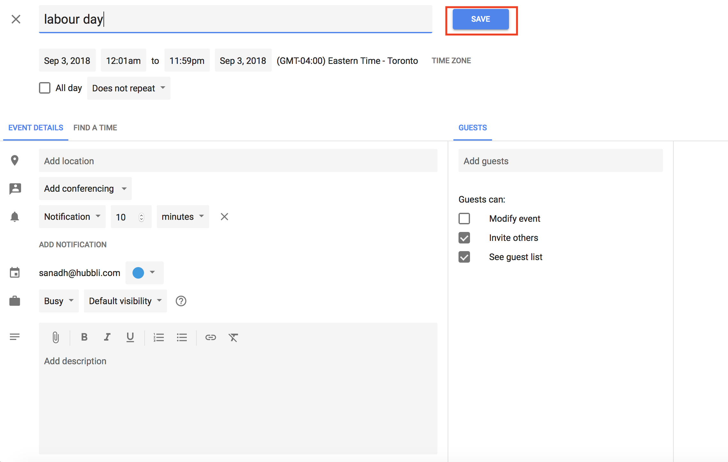Click the ADD NOTIFICATION link
The image size is (728, 462).
[73, 244]
